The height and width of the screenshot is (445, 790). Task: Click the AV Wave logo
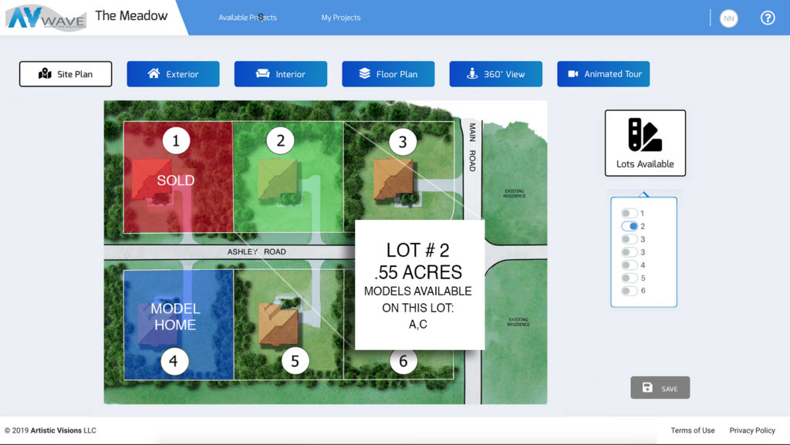[43, 17]
